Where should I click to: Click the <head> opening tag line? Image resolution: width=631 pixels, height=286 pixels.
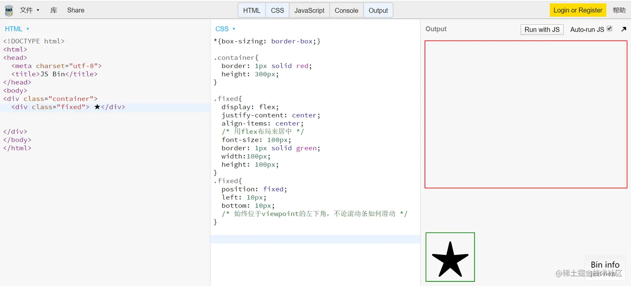click(15, 58)
